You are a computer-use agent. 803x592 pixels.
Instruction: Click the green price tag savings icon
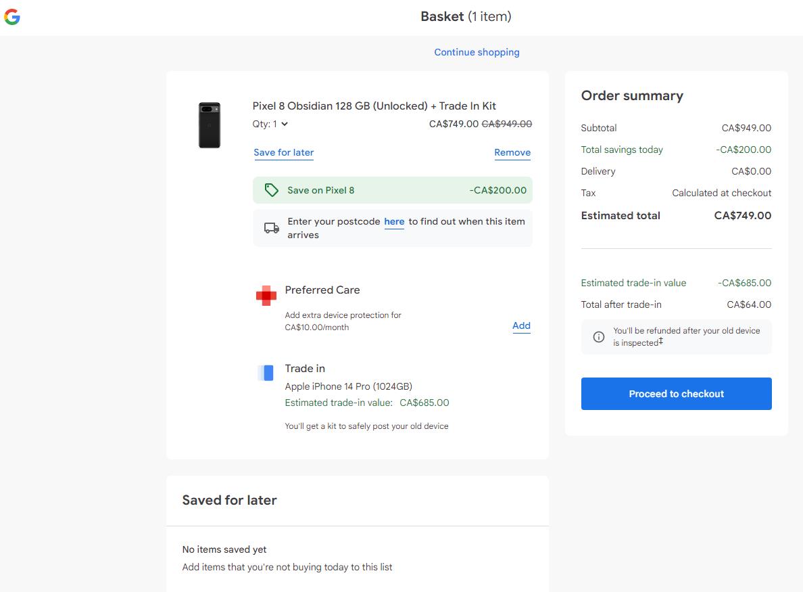pos(271,190)
